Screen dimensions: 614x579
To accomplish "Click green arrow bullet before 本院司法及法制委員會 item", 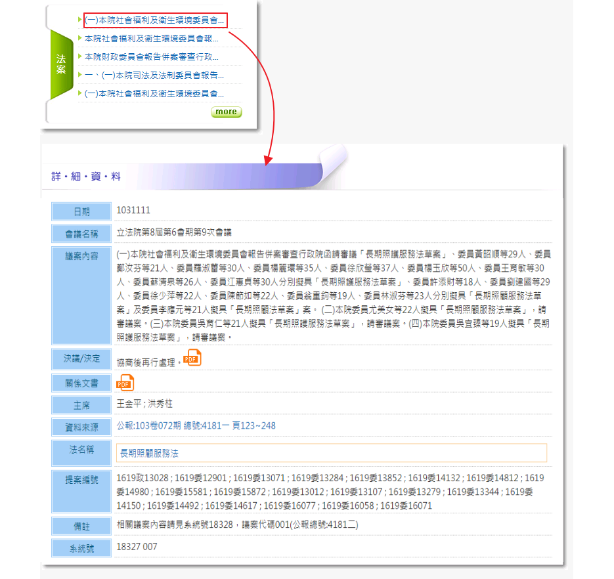I will 80,75.
